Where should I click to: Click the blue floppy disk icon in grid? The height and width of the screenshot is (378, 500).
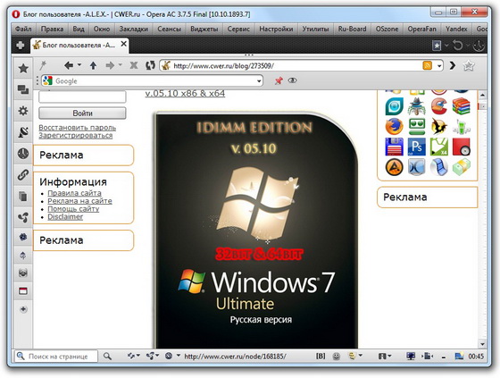pos(394,147)
